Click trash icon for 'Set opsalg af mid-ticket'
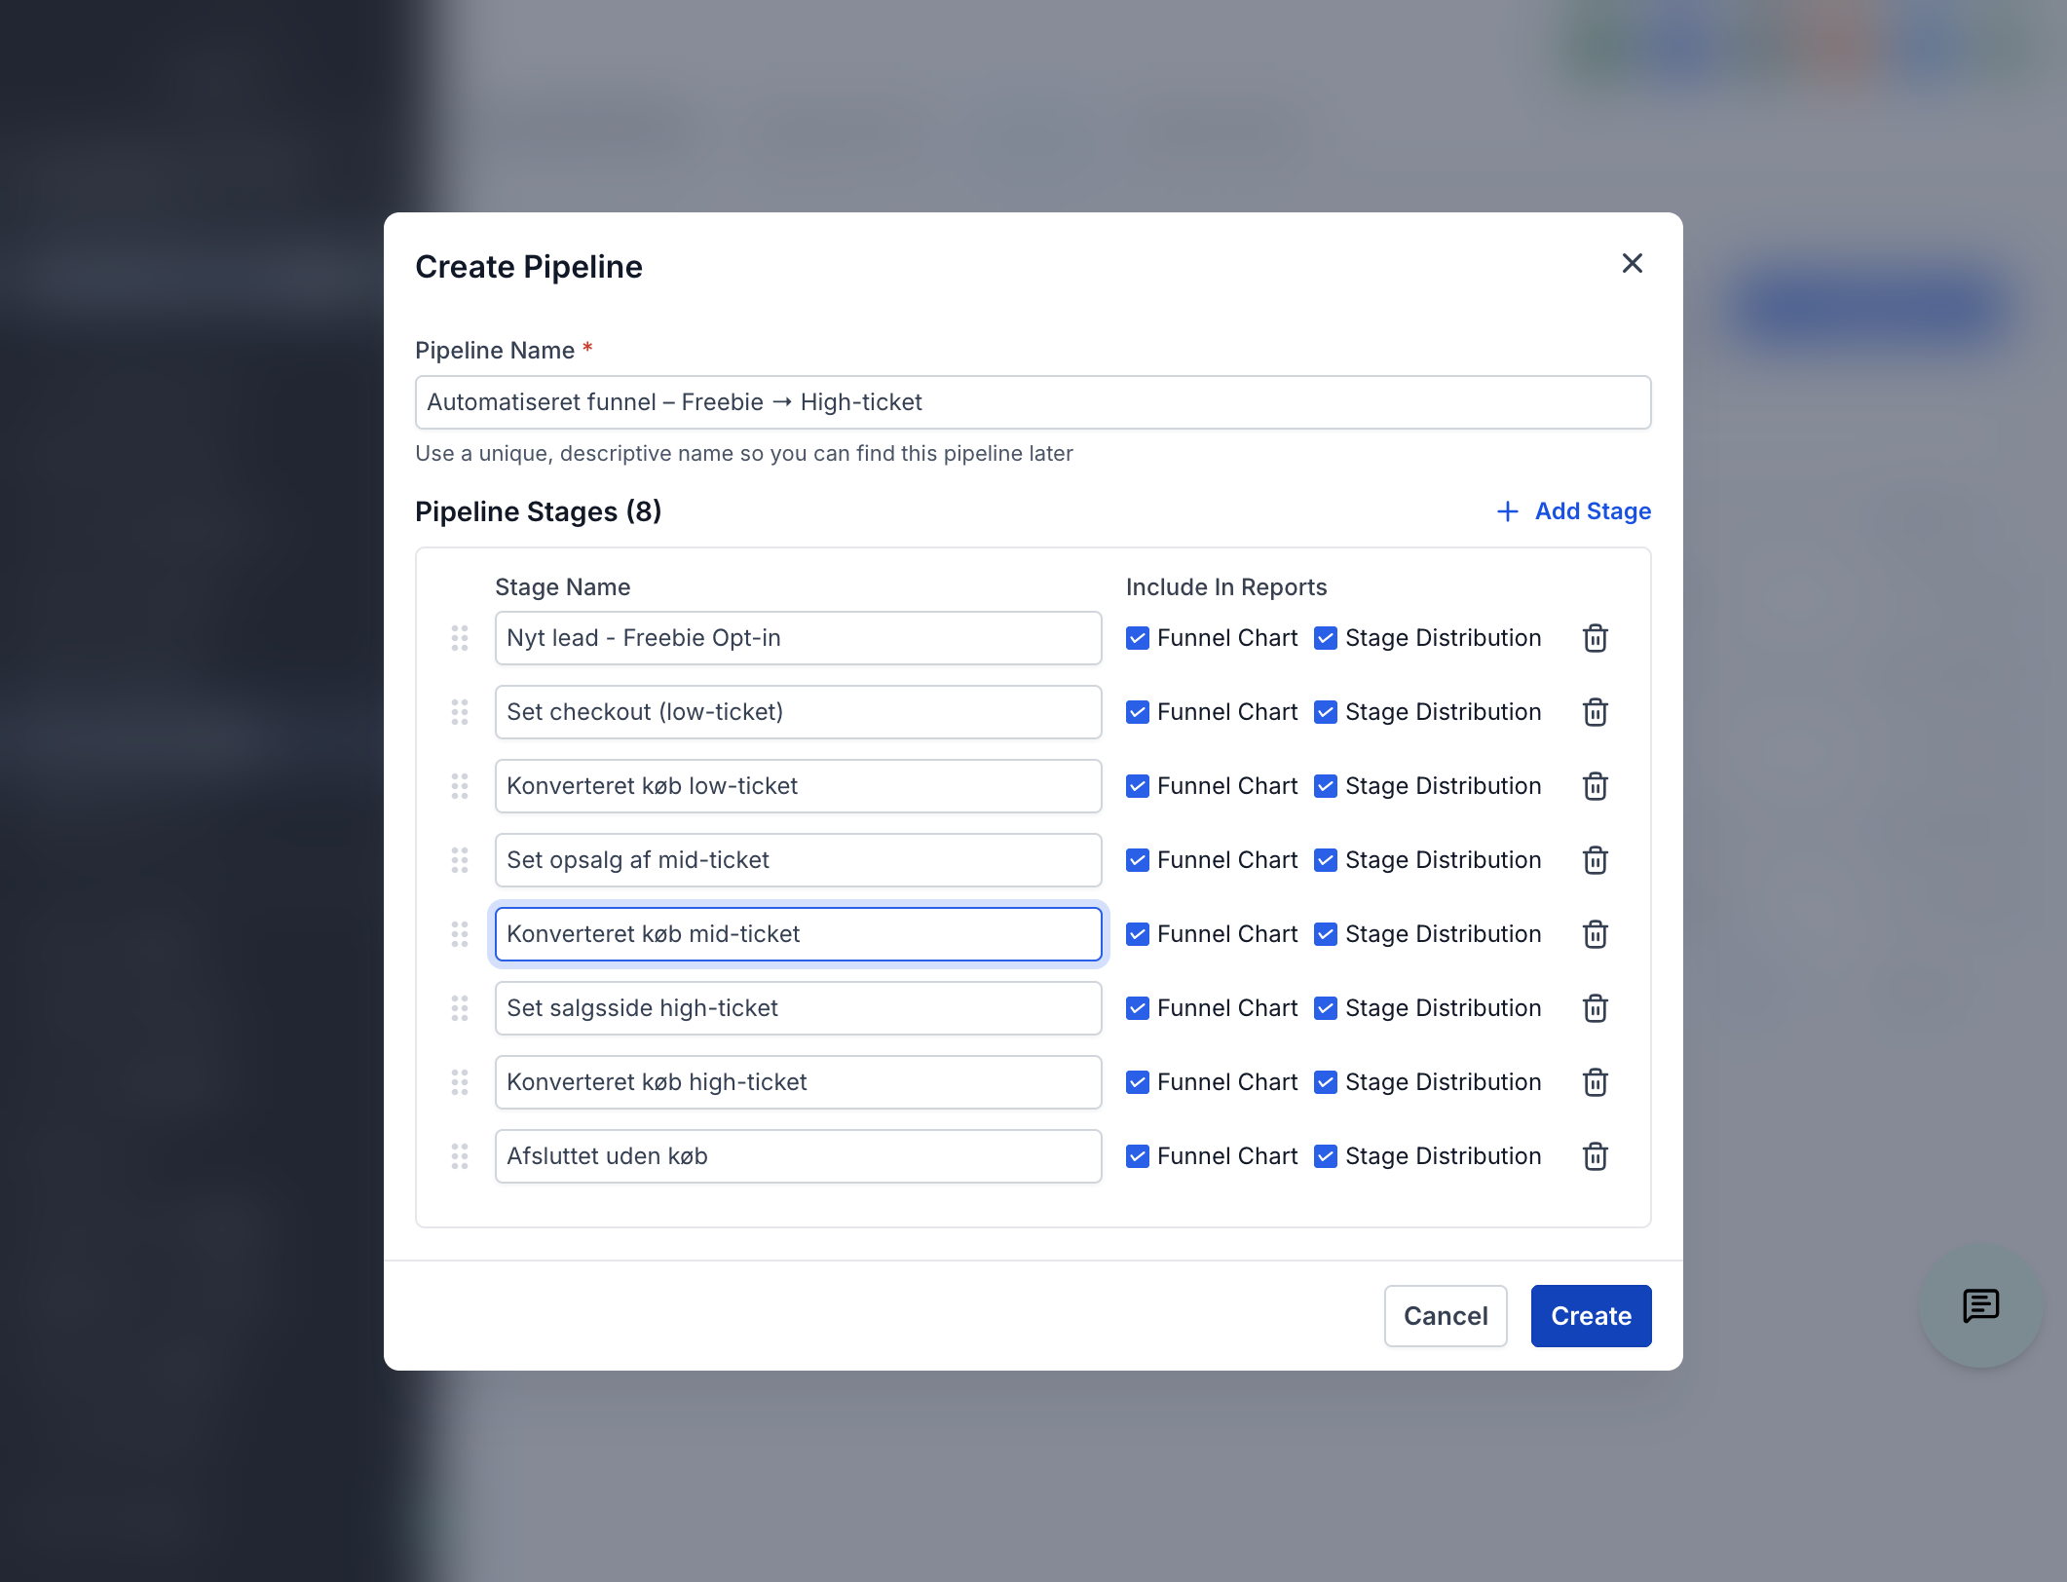This screenshot has height=1582, width=2067. [x=1595, y=860]
